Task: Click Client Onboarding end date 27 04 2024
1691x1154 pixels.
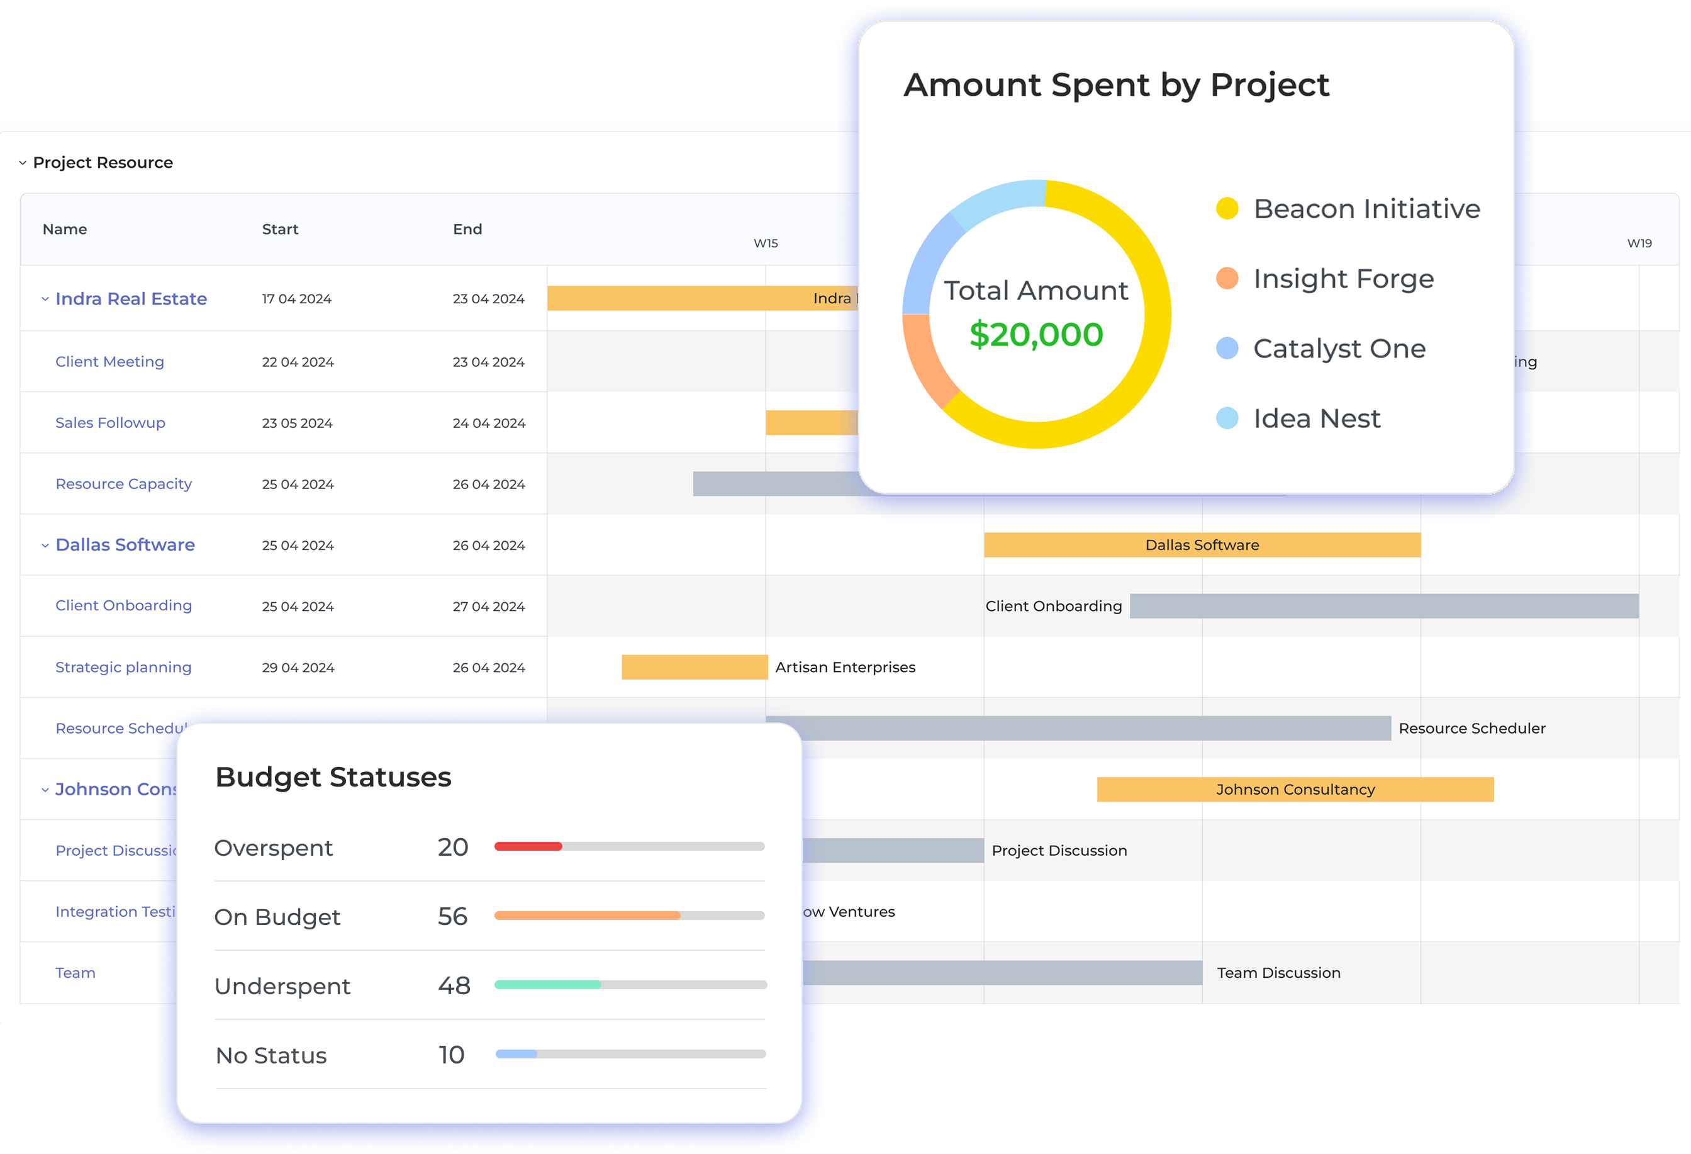Action: 489,607
